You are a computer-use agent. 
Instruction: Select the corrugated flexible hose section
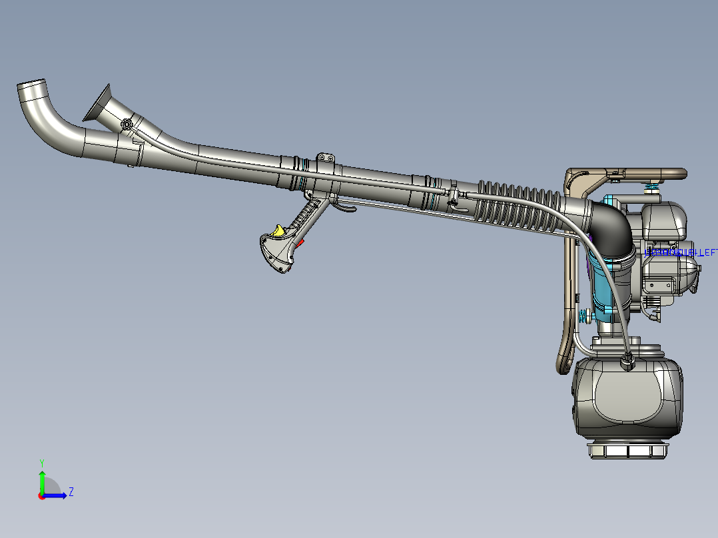[520, 207]
